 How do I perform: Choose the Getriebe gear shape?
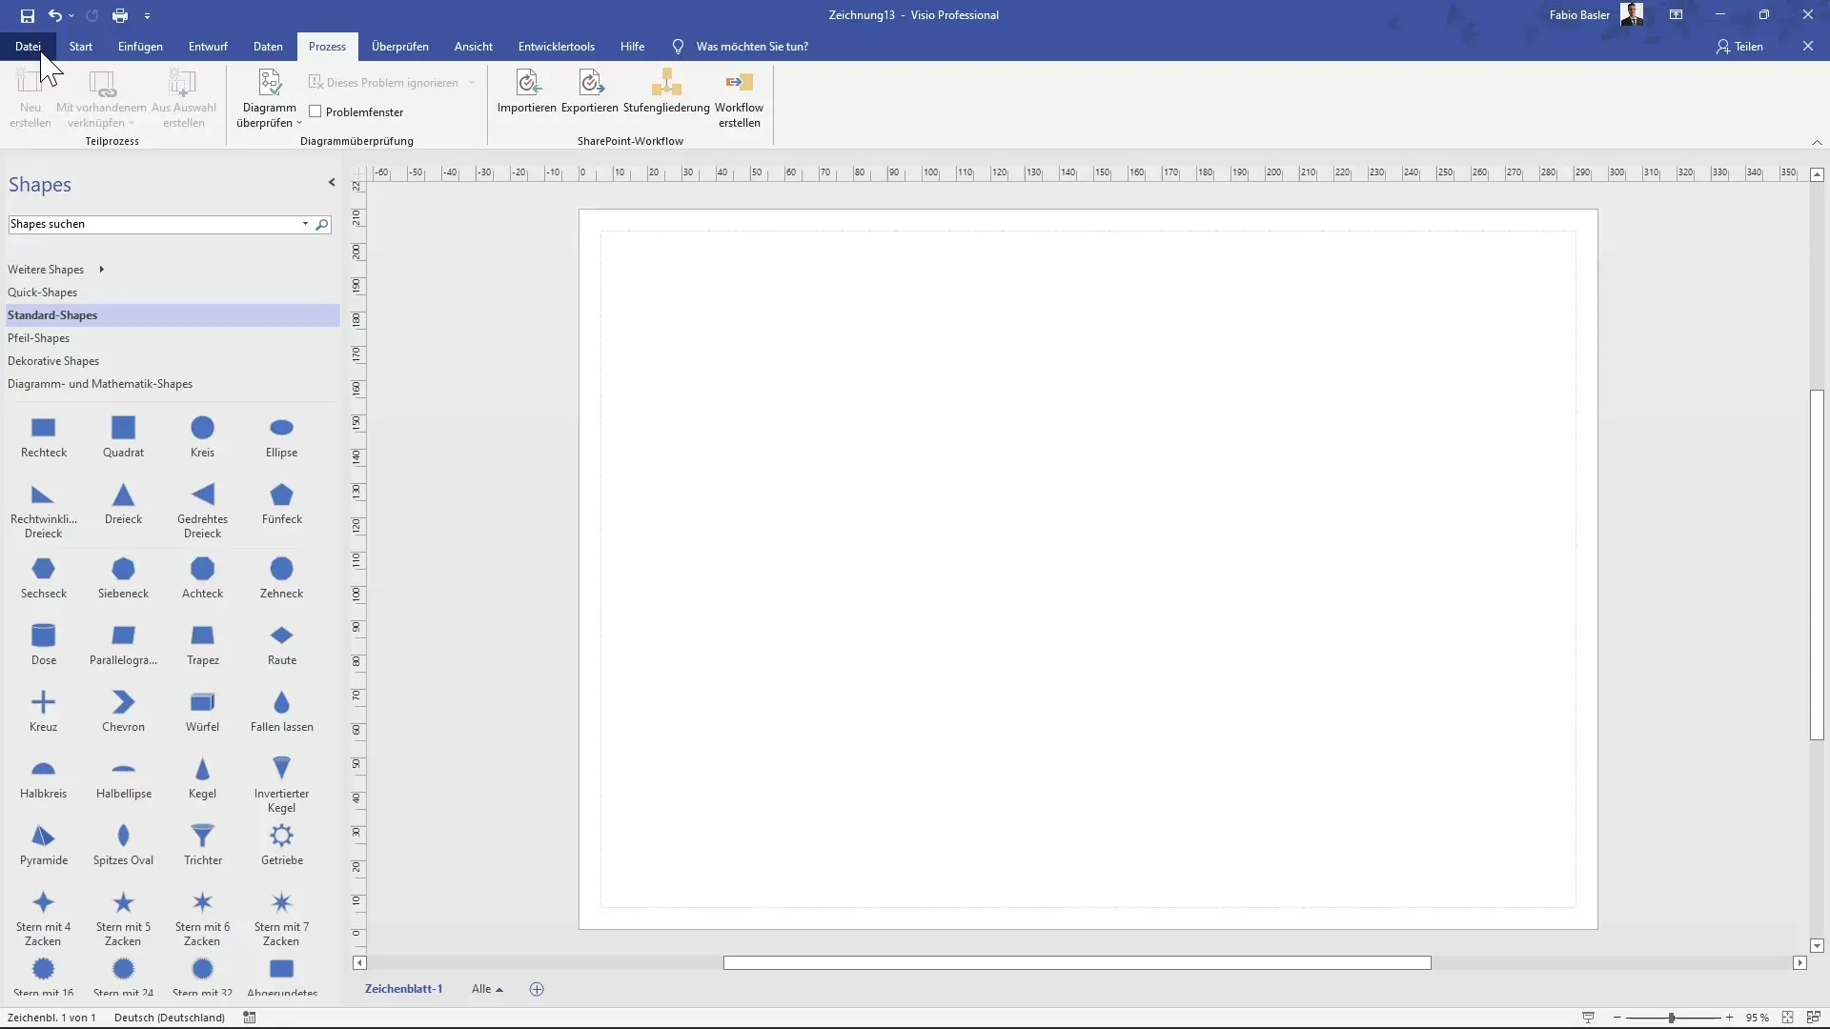[x=282, y=845]
